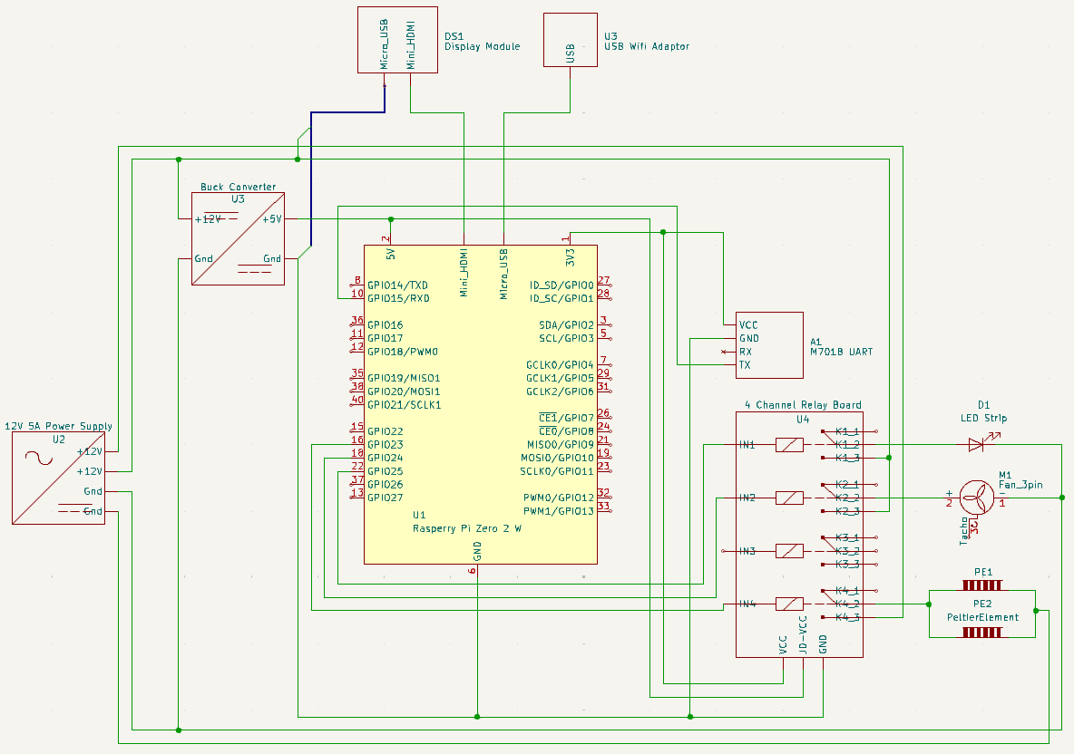Click the IN2 relay coil symbol

789,498
